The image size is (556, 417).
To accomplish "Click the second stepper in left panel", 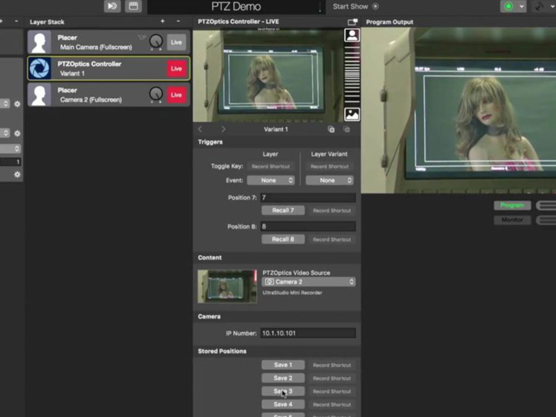I will pos(5,133).
